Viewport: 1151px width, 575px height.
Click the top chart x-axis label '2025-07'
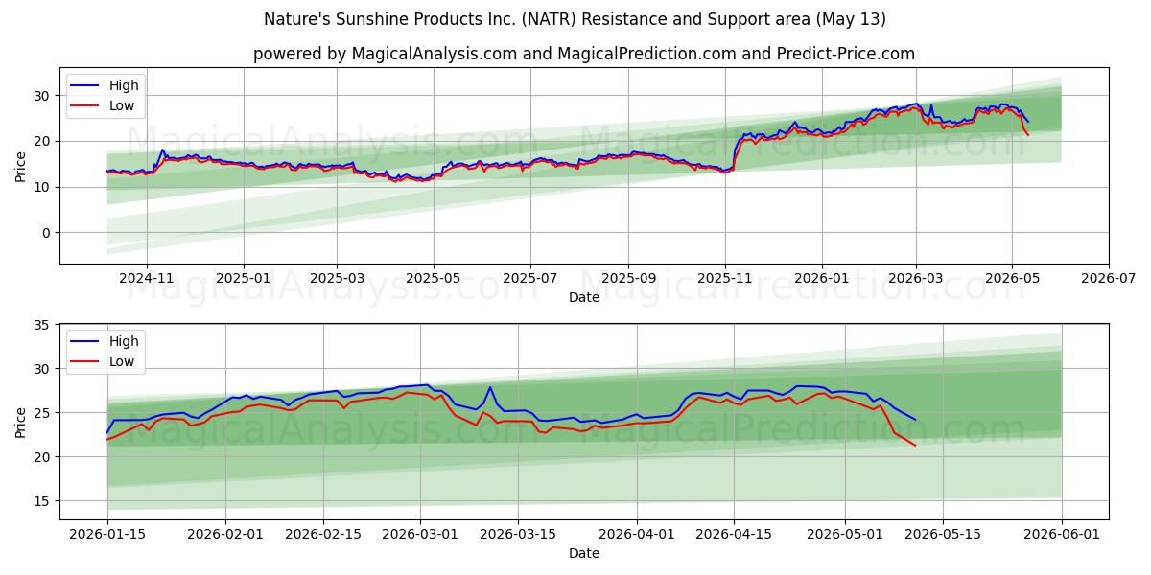point(530,278)
